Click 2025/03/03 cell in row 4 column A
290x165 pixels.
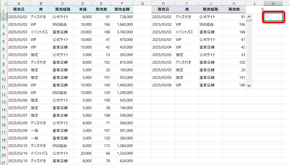point(19,32)
